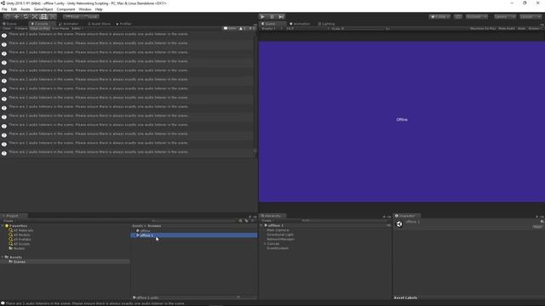The width and height of the screenshot is (545, 306).
Task: Adjust the Game view Scale slider
Action: tap(365, 29)
